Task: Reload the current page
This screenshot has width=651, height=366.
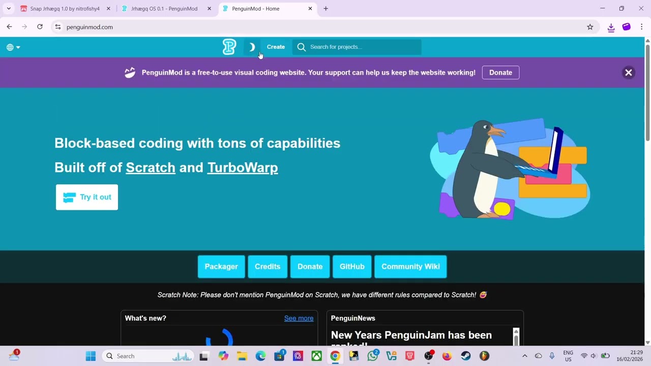Action: coord(40,27)
